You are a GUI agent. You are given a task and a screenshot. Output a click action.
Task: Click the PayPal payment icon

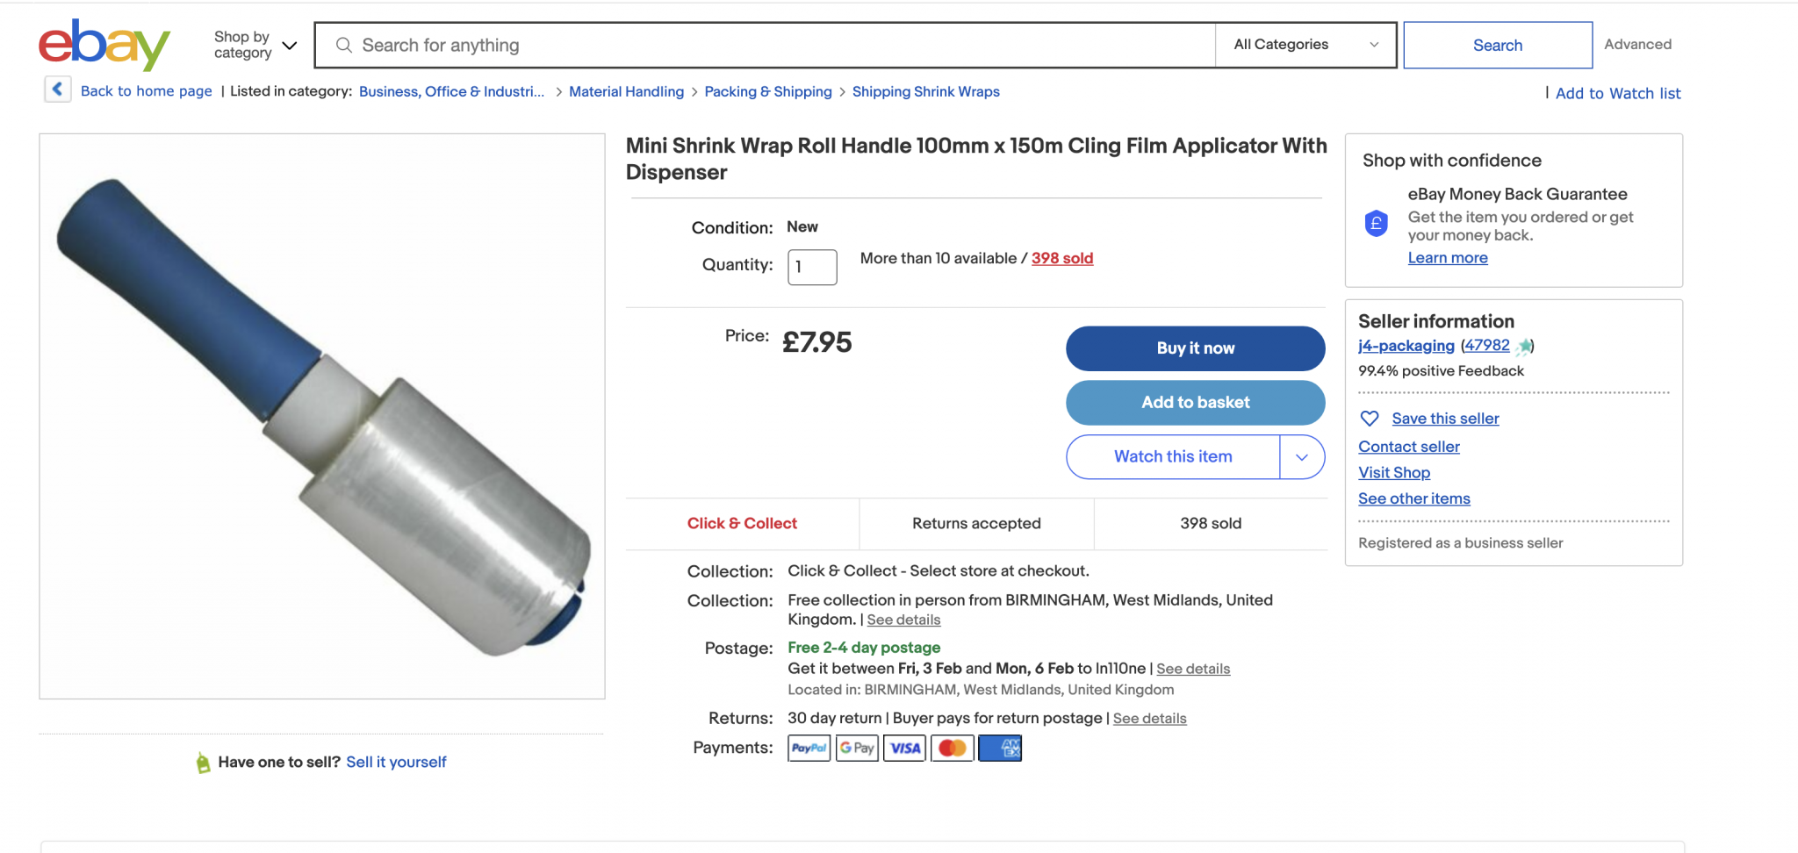809,748
